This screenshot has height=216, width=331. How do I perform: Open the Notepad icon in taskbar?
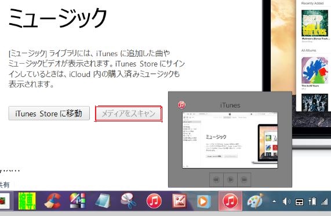pos(103,200)
